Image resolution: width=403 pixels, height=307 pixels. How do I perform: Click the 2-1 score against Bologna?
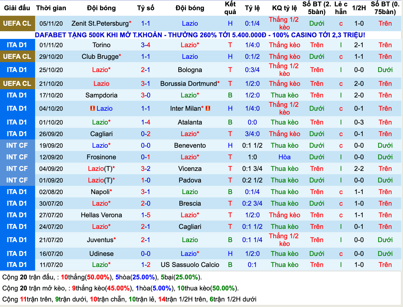coord(146,70)
